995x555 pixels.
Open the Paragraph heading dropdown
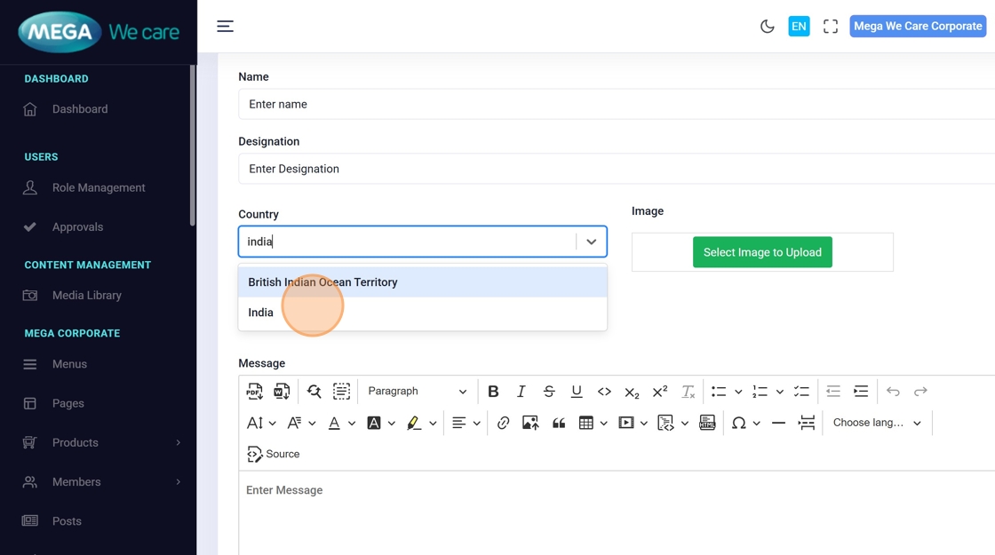[417, 392]
